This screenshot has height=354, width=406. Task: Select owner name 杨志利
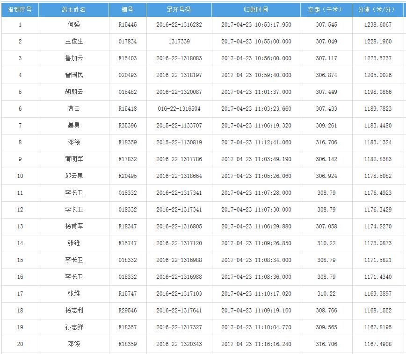[x=73, y=311]
